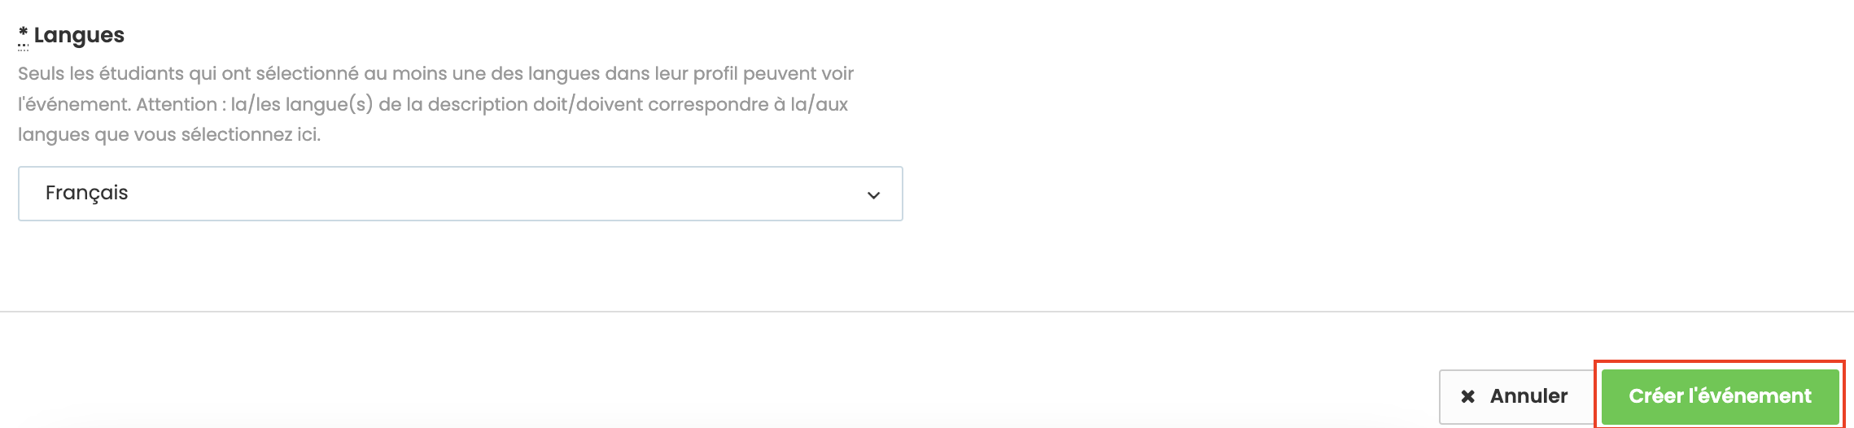
Task: Click the help line "langues que vous sélectionnez ici"
Action: 169,135
